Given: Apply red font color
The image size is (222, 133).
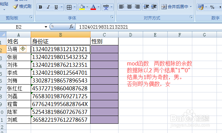Looking at the screenshot, I should coord(93,7).
